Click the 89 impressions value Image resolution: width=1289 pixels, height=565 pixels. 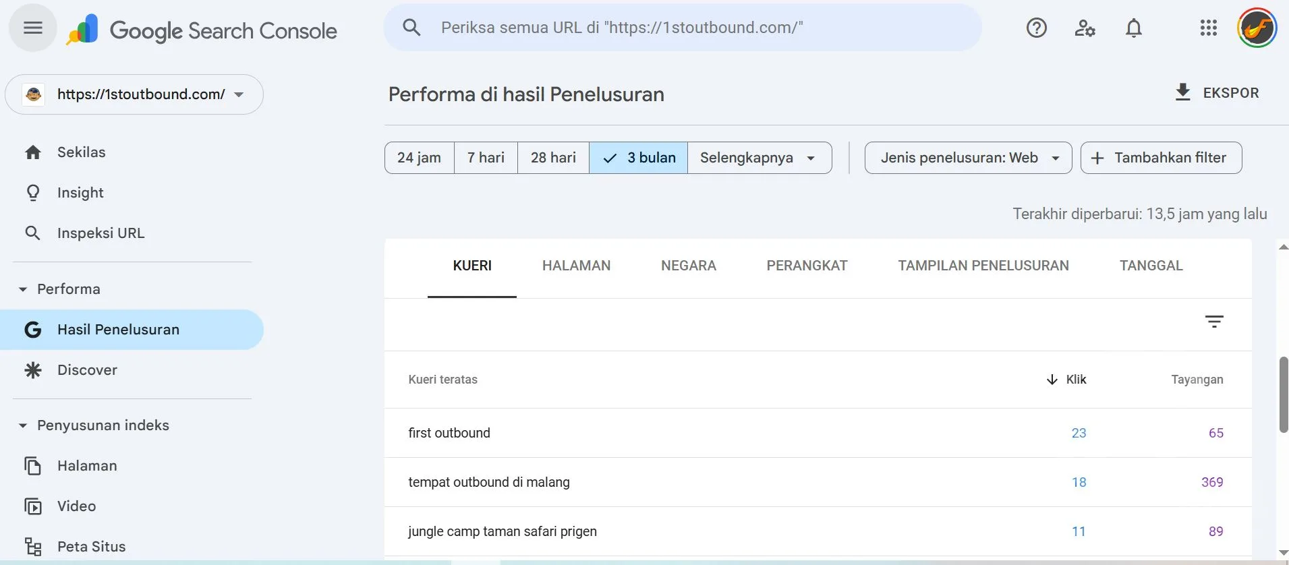1215,531
